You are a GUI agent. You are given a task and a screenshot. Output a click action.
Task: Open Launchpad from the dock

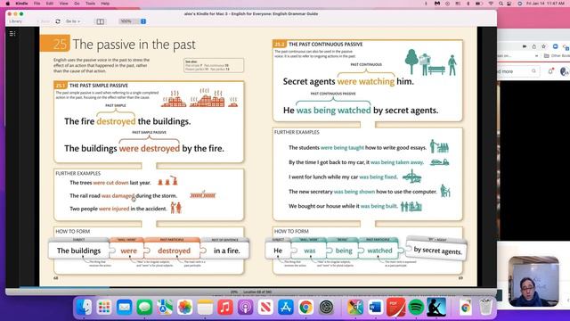(104, 308)
